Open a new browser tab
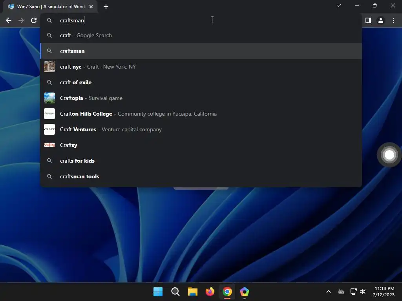 pyautogui.click(x=106, y=7)
